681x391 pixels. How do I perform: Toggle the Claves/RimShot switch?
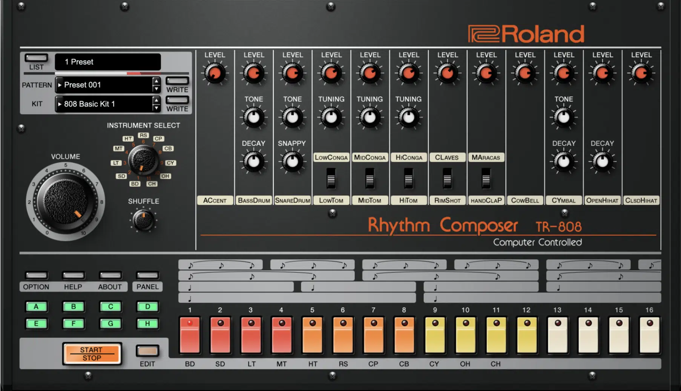click(447, 178)
